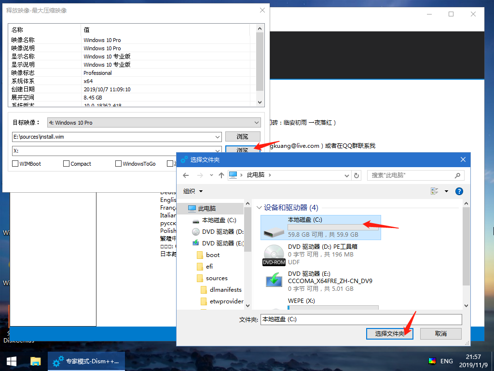Click the folder name input field
494x371 pixels.
coord(361,319)
